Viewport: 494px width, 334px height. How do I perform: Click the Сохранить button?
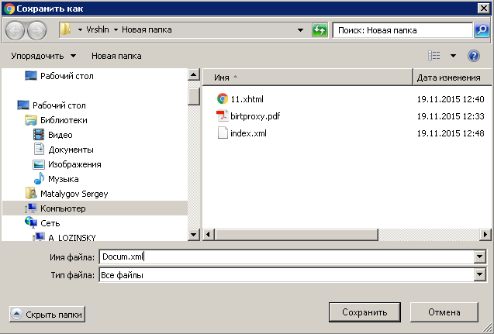(x=364, y=312)
